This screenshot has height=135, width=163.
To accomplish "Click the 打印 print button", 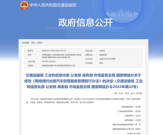I will pos(139,93).
